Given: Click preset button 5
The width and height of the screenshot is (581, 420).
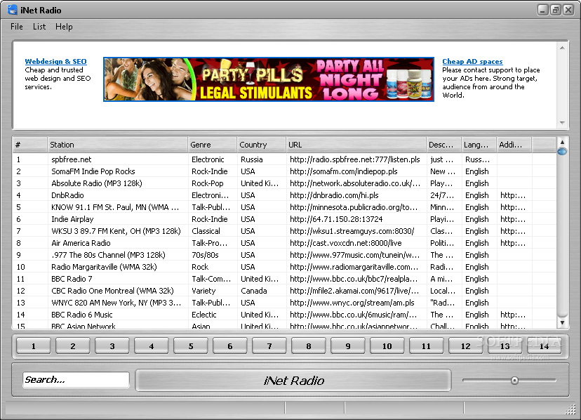Looking at the screenshot, I should tap(190, 346).
